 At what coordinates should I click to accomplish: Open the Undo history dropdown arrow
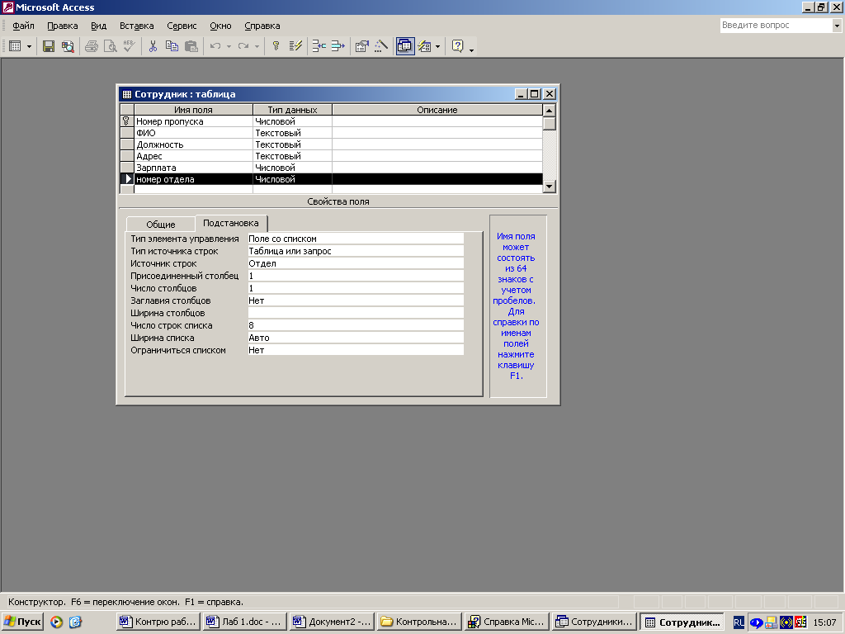[x=229, y=46]
